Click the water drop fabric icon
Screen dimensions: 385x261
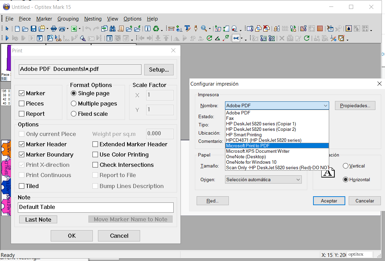pyautogui.click(x=348, y=29)
